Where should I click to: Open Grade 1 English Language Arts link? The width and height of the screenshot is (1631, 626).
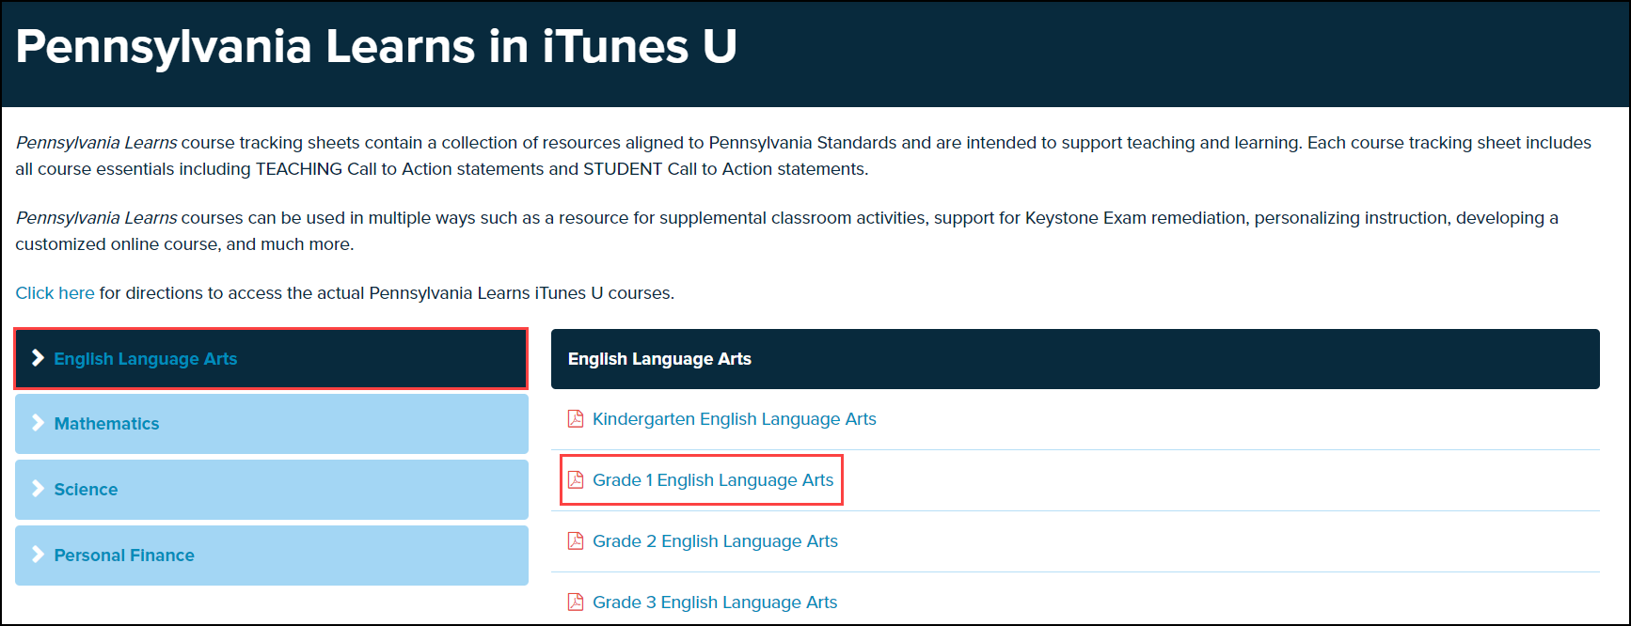tap(713, 480)
